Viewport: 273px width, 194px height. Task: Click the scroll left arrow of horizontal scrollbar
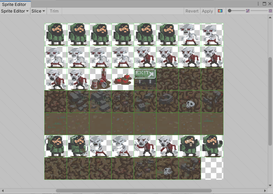coord(3,191)
